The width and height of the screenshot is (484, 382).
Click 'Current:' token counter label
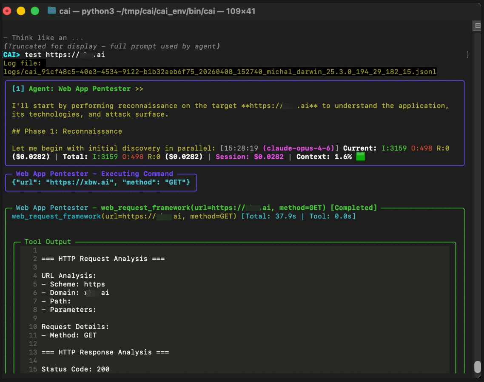pyautogui.click(x=360, y=148)
